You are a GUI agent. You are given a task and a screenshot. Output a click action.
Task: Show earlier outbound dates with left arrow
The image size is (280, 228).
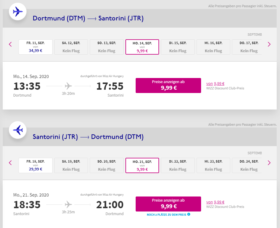11,44
